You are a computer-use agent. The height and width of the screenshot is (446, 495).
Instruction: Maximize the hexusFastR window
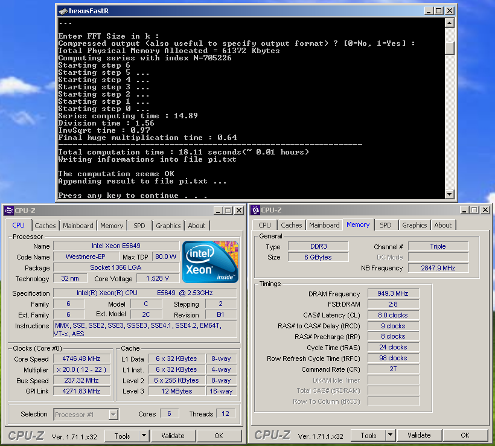point(439,11)
